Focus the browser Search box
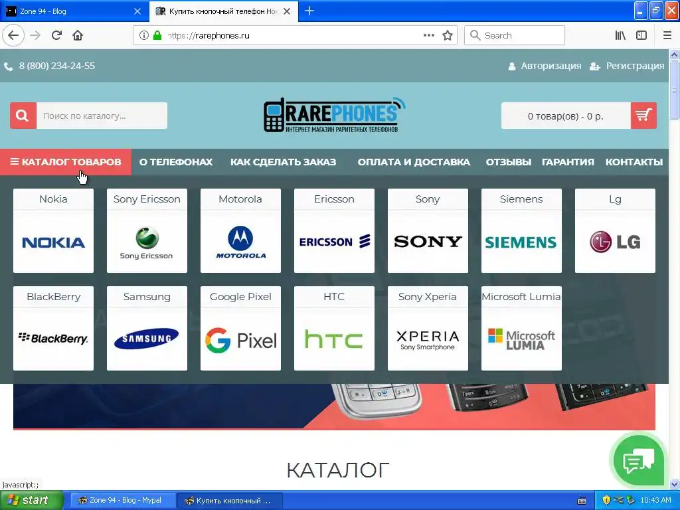 [x=515, y=36]
